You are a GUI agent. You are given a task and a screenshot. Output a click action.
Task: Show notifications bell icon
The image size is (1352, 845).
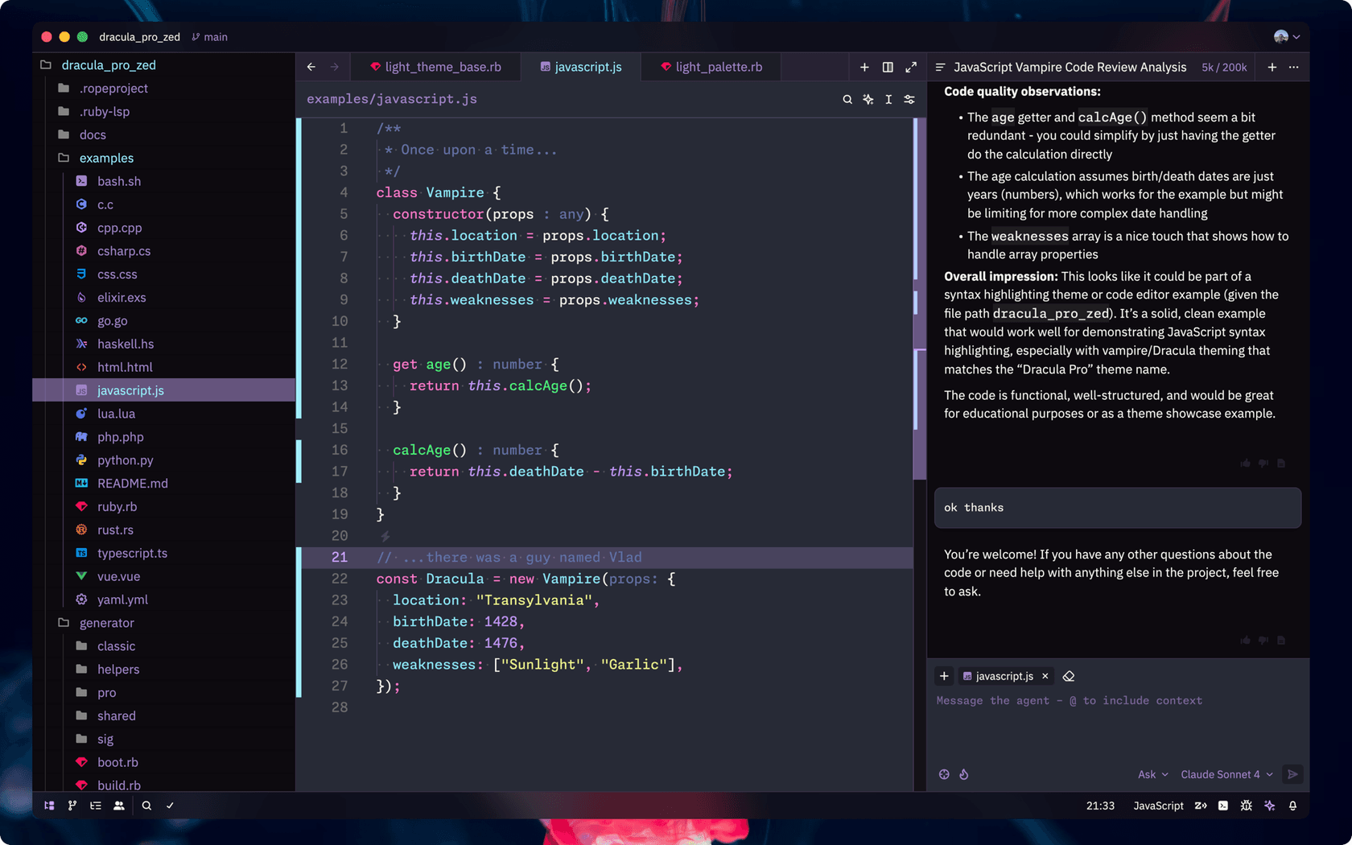[x=1292, y=806]
